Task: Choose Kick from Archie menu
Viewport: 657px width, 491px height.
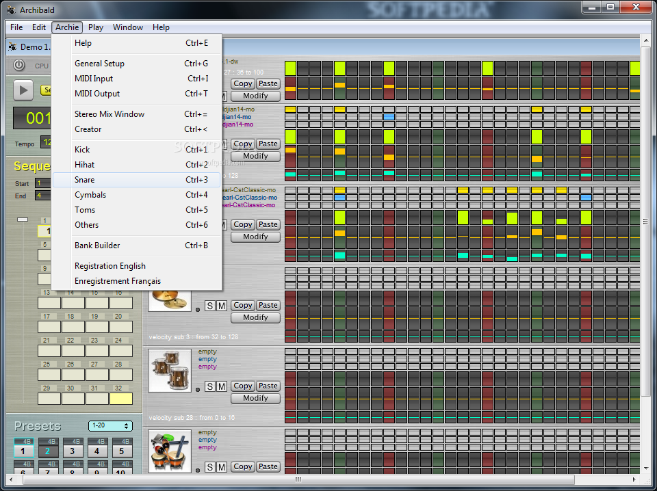Action: click(x=136, y=150)
